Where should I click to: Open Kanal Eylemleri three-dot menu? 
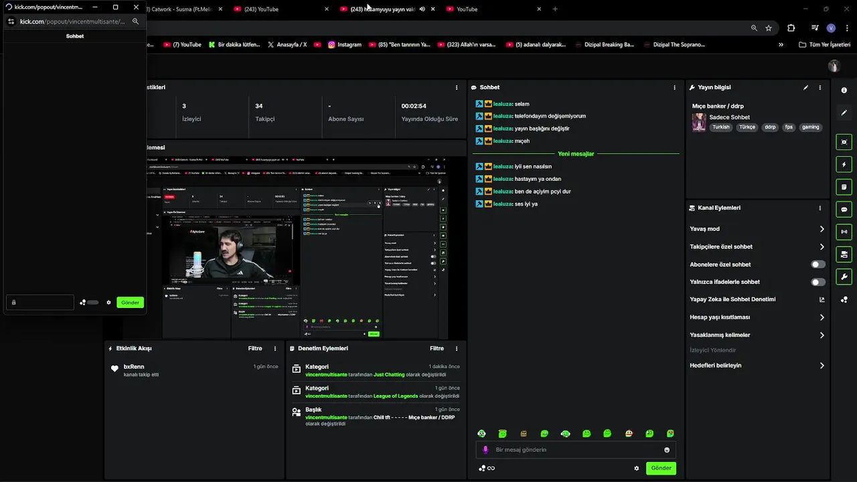point(820,208)
